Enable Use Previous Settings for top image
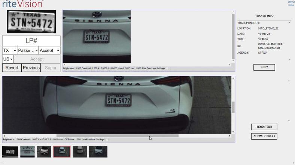This screenshot has height=165, width=295. pos(167,68)
